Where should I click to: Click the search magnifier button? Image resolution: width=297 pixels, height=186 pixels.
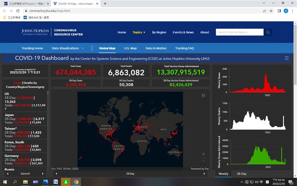268,32
